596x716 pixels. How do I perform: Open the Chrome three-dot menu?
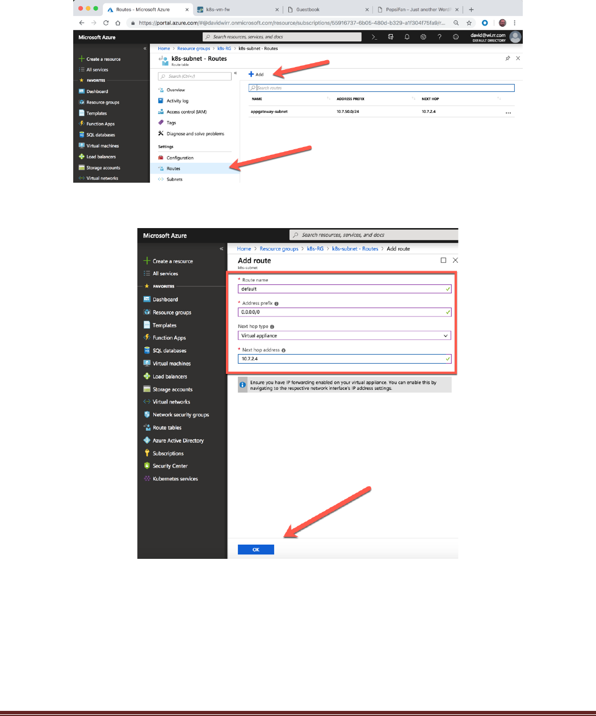click(515, 23)
